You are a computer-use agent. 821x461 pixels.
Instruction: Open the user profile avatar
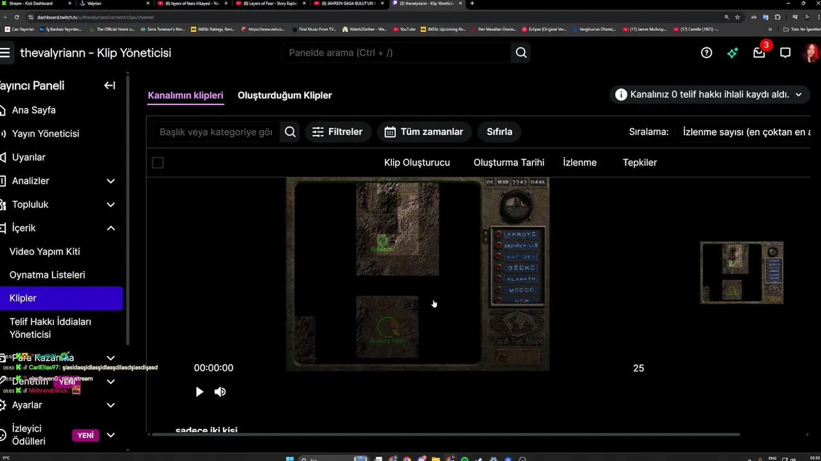tap(811, 53)
